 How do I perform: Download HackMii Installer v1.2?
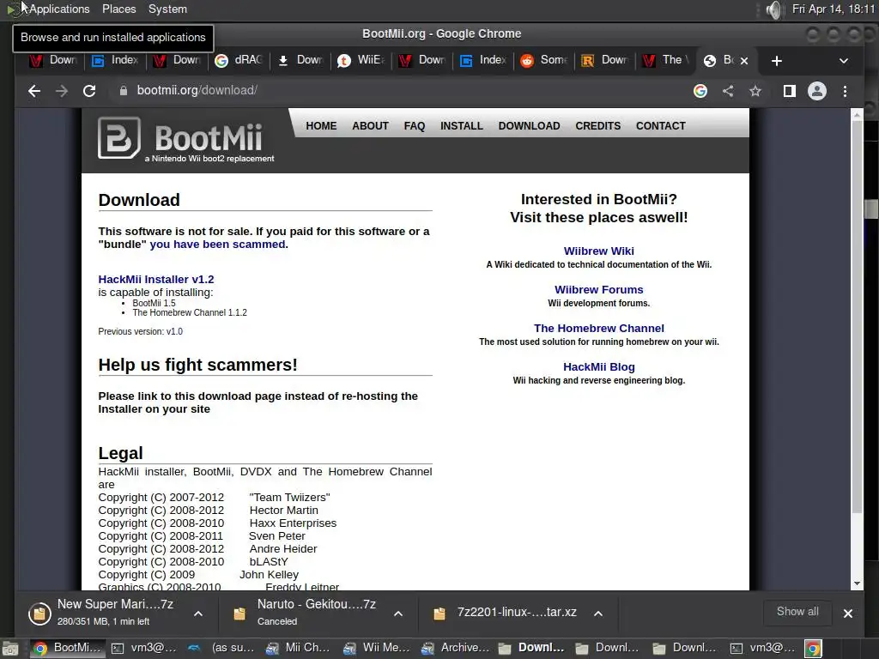tap(156, 279)
